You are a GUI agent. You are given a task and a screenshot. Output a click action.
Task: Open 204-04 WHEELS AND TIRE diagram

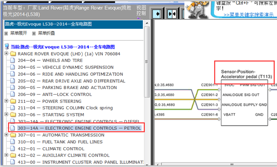click(x=50, y=60)
